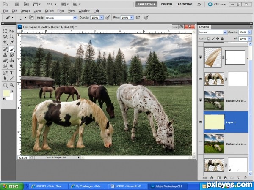Select the Paint Bucket tool
This screenshot has width=254, height=190.
pos(12,60)
